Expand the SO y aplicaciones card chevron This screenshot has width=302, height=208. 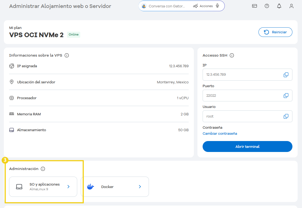[68, 186]
